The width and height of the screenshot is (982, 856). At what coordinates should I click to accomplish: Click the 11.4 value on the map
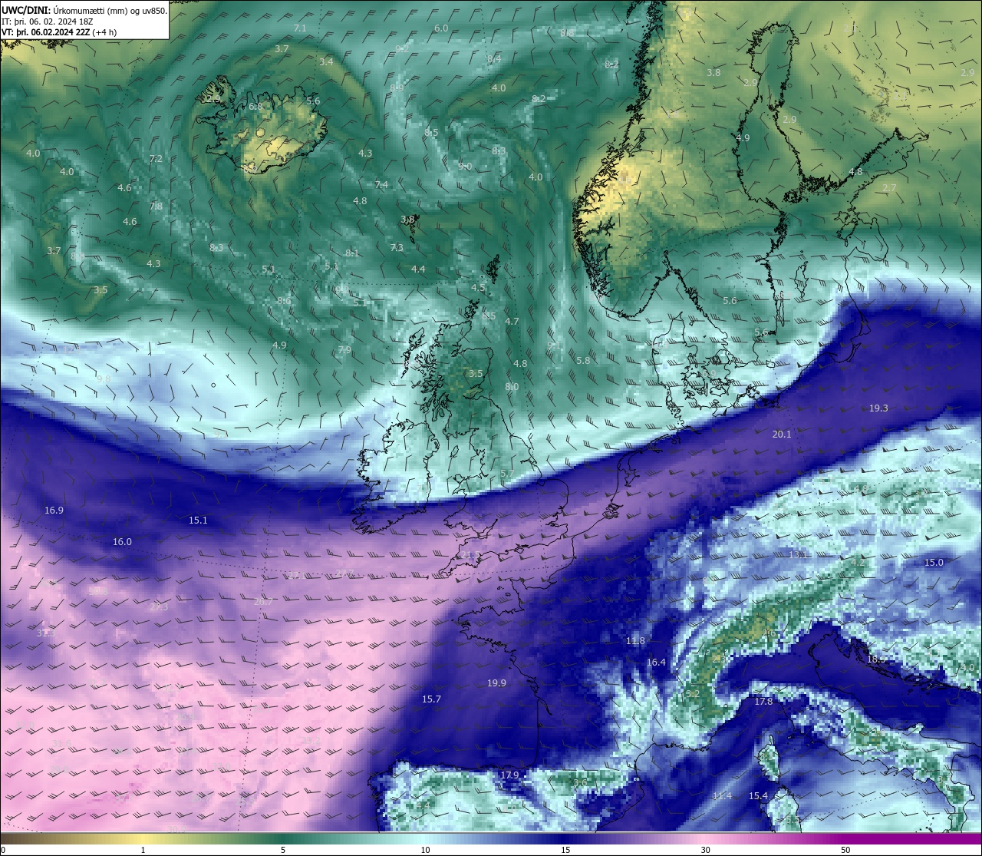(x=722, y=796)
